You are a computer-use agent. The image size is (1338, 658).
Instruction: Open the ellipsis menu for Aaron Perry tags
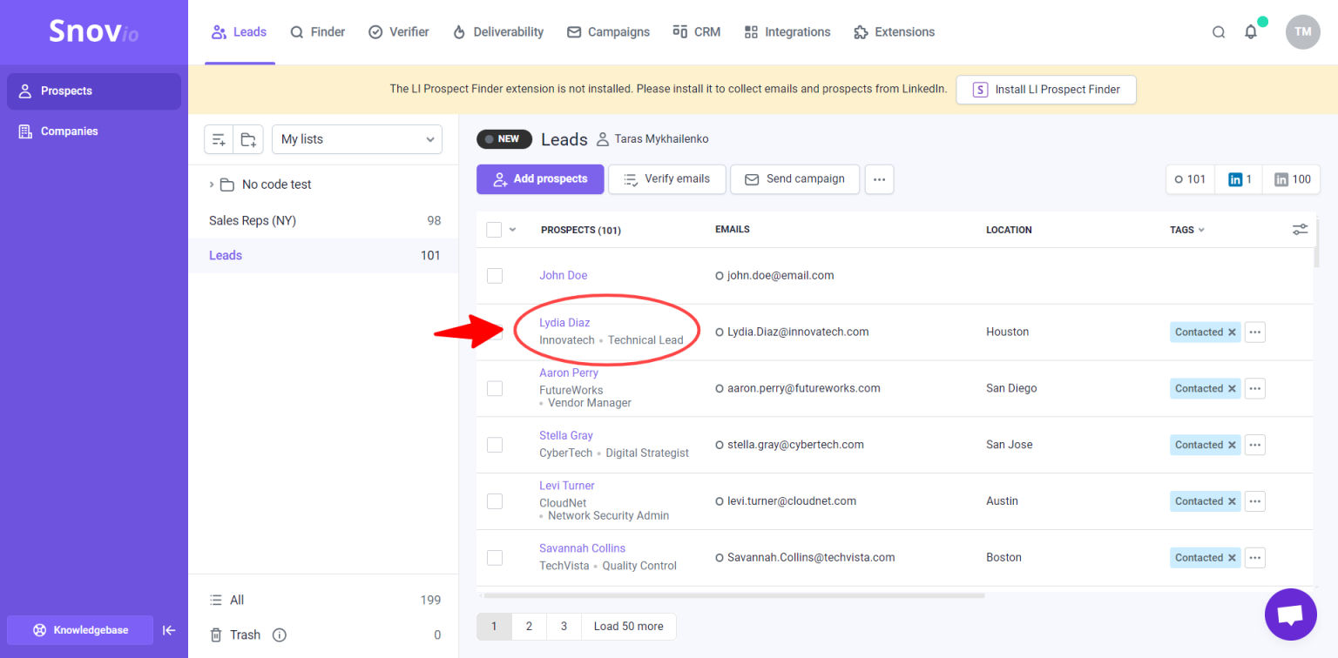point(1254,389)
